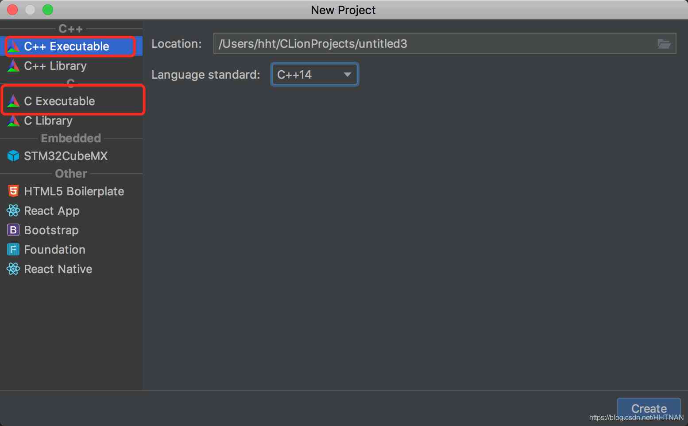Image resolution: width=688 pixels, height=426 pixels.
Task: Click the Foundation F icon
Action: pyautogui.click(x=14, y=250)
